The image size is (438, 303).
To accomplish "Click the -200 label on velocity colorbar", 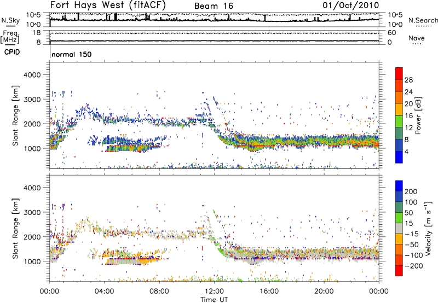I will tap(413, 266).
